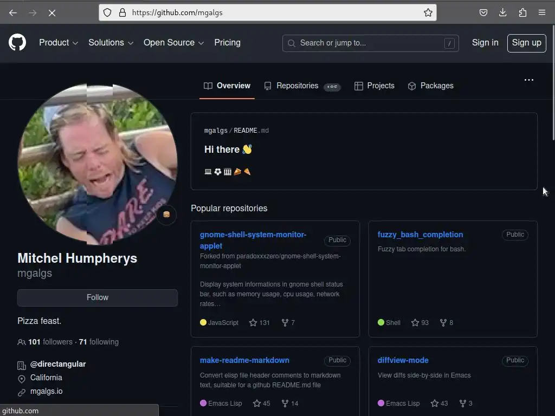Click the profile avatar photo
555x416 pixels.
98,164
